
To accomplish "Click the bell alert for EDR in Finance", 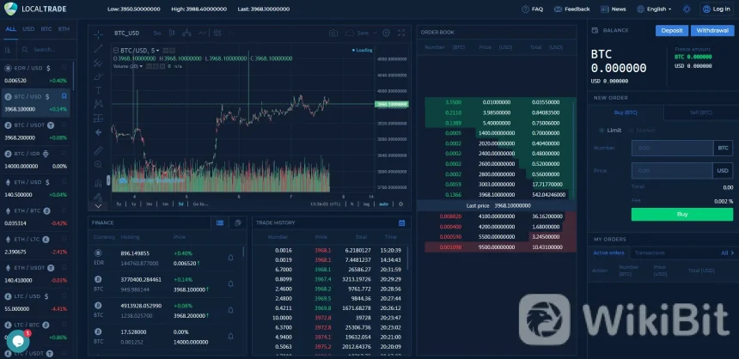I will click(x=230, y=258).
